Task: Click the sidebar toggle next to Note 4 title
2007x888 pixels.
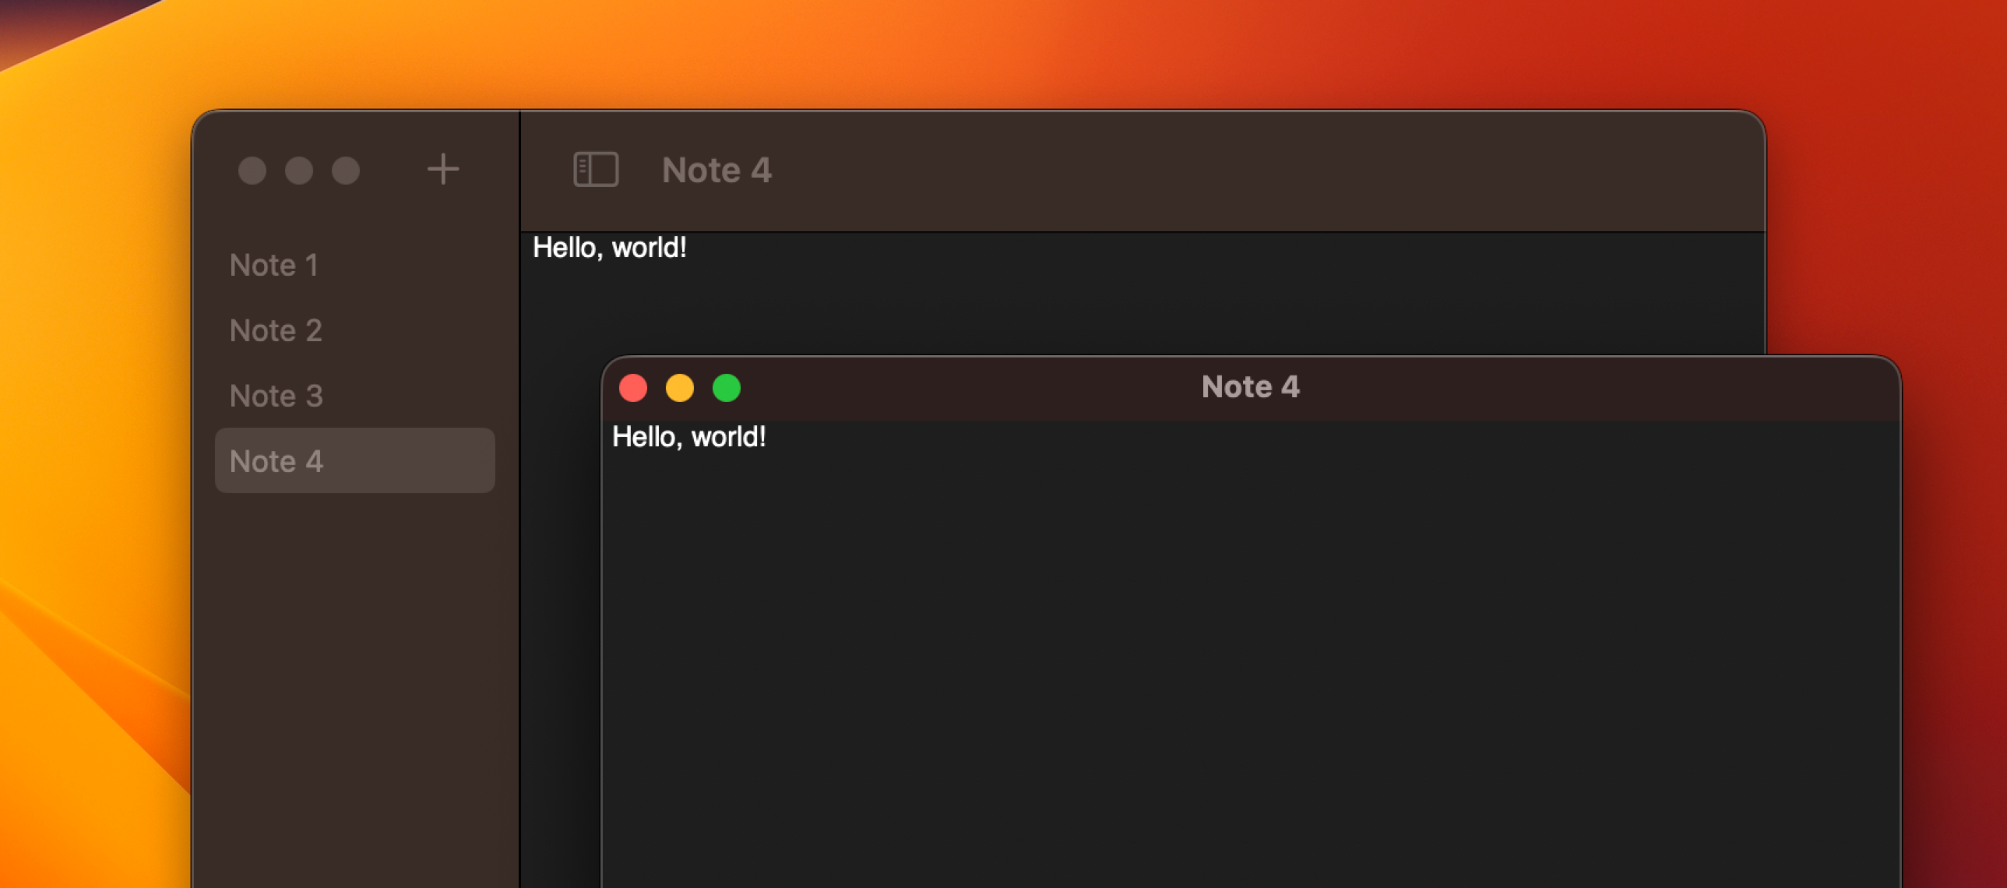Action: click(596, 169)
